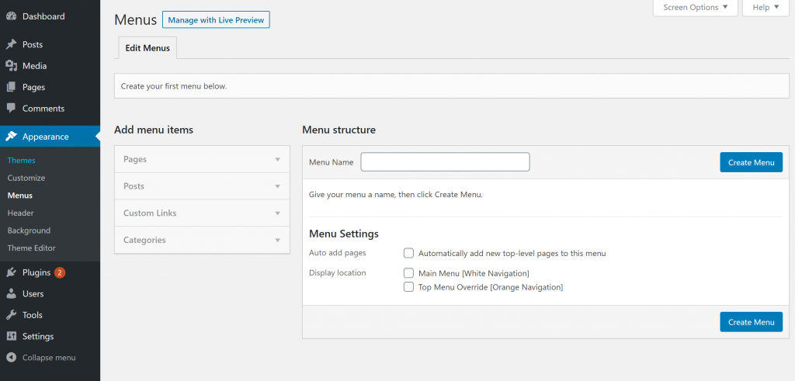Check Top Menu Override [Orange Navigation]
This screenshot has width=795, height=381.
coord(408,287)
